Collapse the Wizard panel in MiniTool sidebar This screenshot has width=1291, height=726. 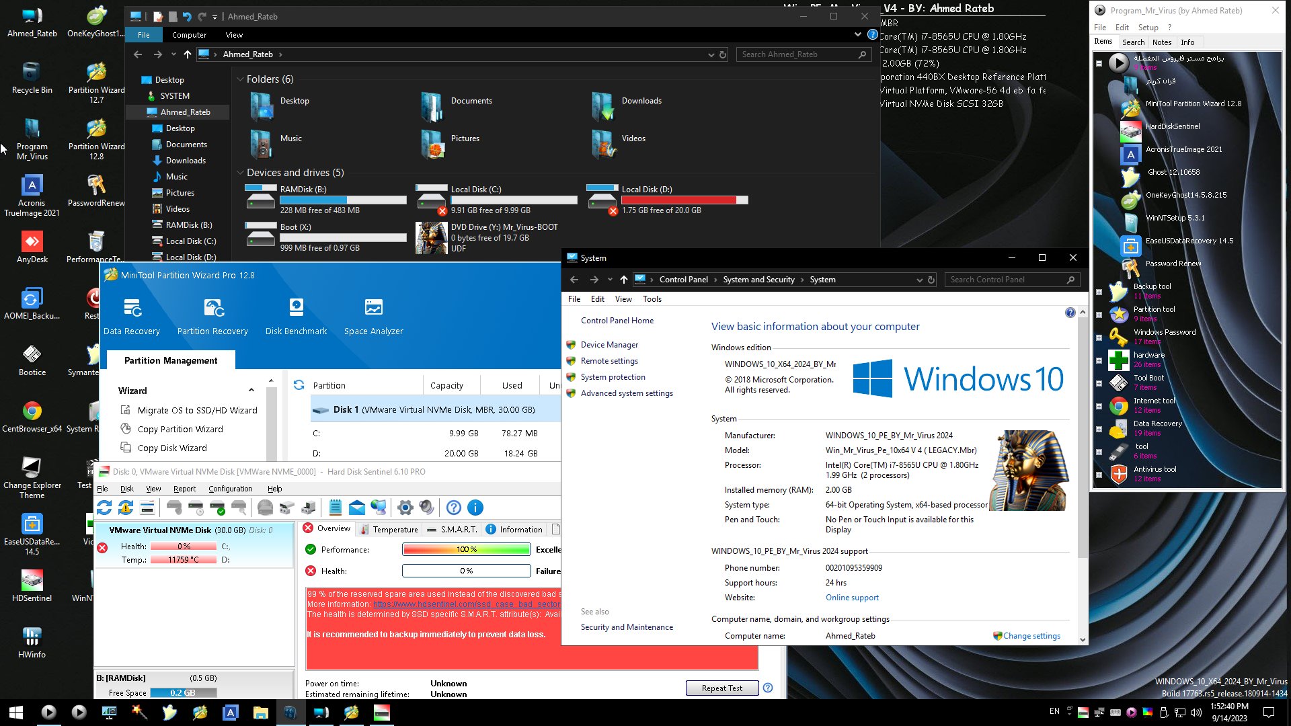[251, 391]
